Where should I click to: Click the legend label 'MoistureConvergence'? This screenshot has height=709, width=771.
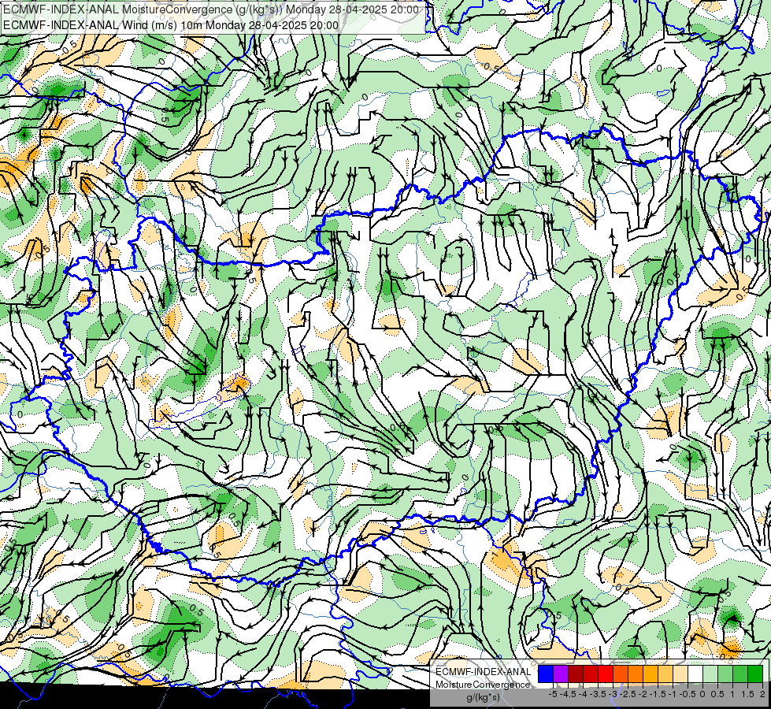tap(483, 685)
